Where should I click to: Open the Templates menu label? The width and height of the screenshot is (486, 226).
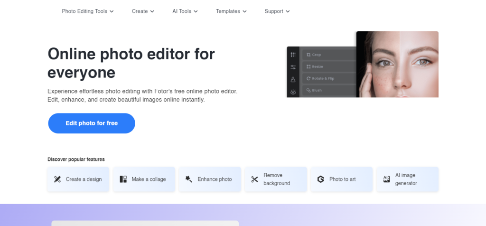point(228,11)
